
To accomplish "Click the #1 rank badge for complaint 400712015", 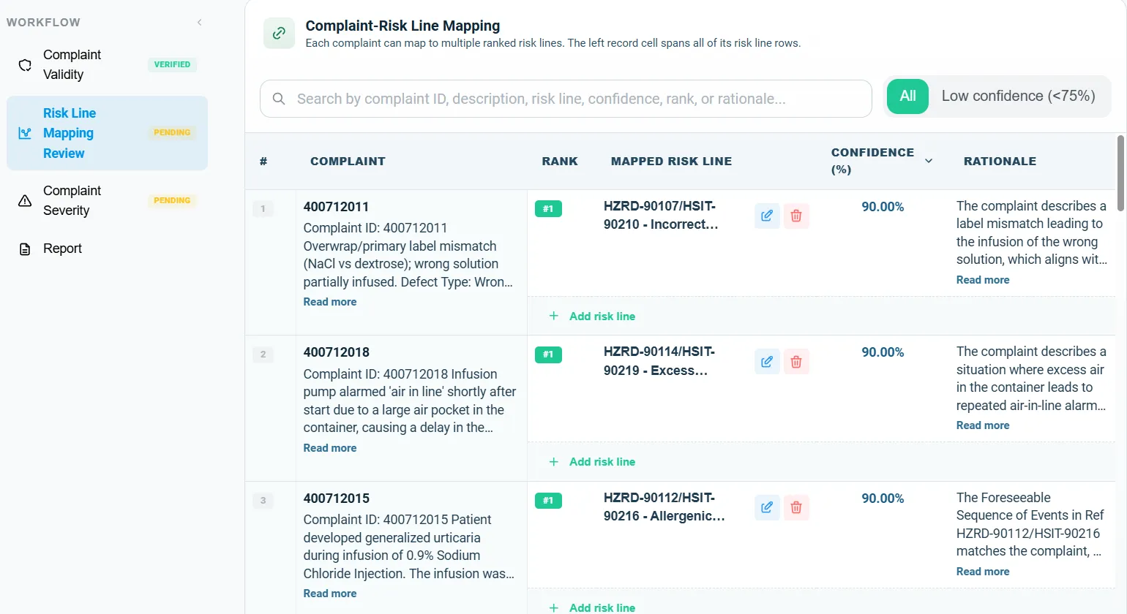I will click(548, 501).
